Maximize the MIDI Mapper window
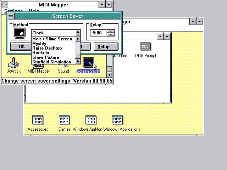The height and width of the screenshot is (170, 227). click(109, 5)
